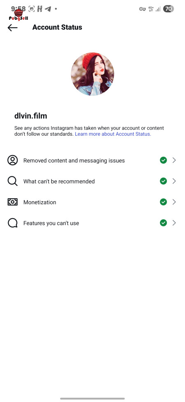Open Removed content and messaging issues
This screenshot has height=402, width=185.
tap(92, 160)
